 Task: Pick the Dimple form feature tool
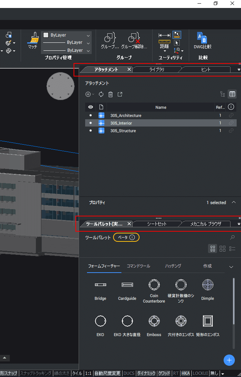coord(208,290)
